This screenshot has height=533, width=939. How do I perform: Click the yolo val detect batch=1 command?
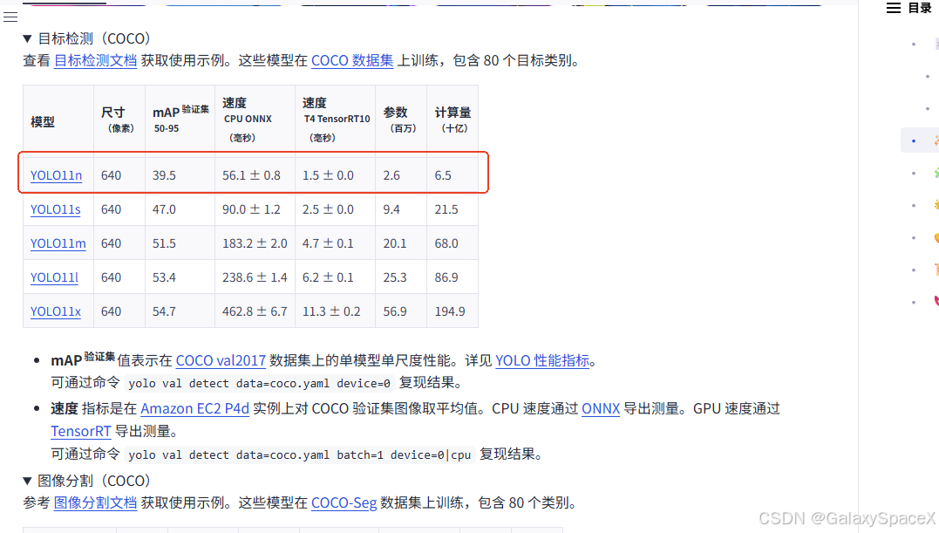[x=299, y=455]
